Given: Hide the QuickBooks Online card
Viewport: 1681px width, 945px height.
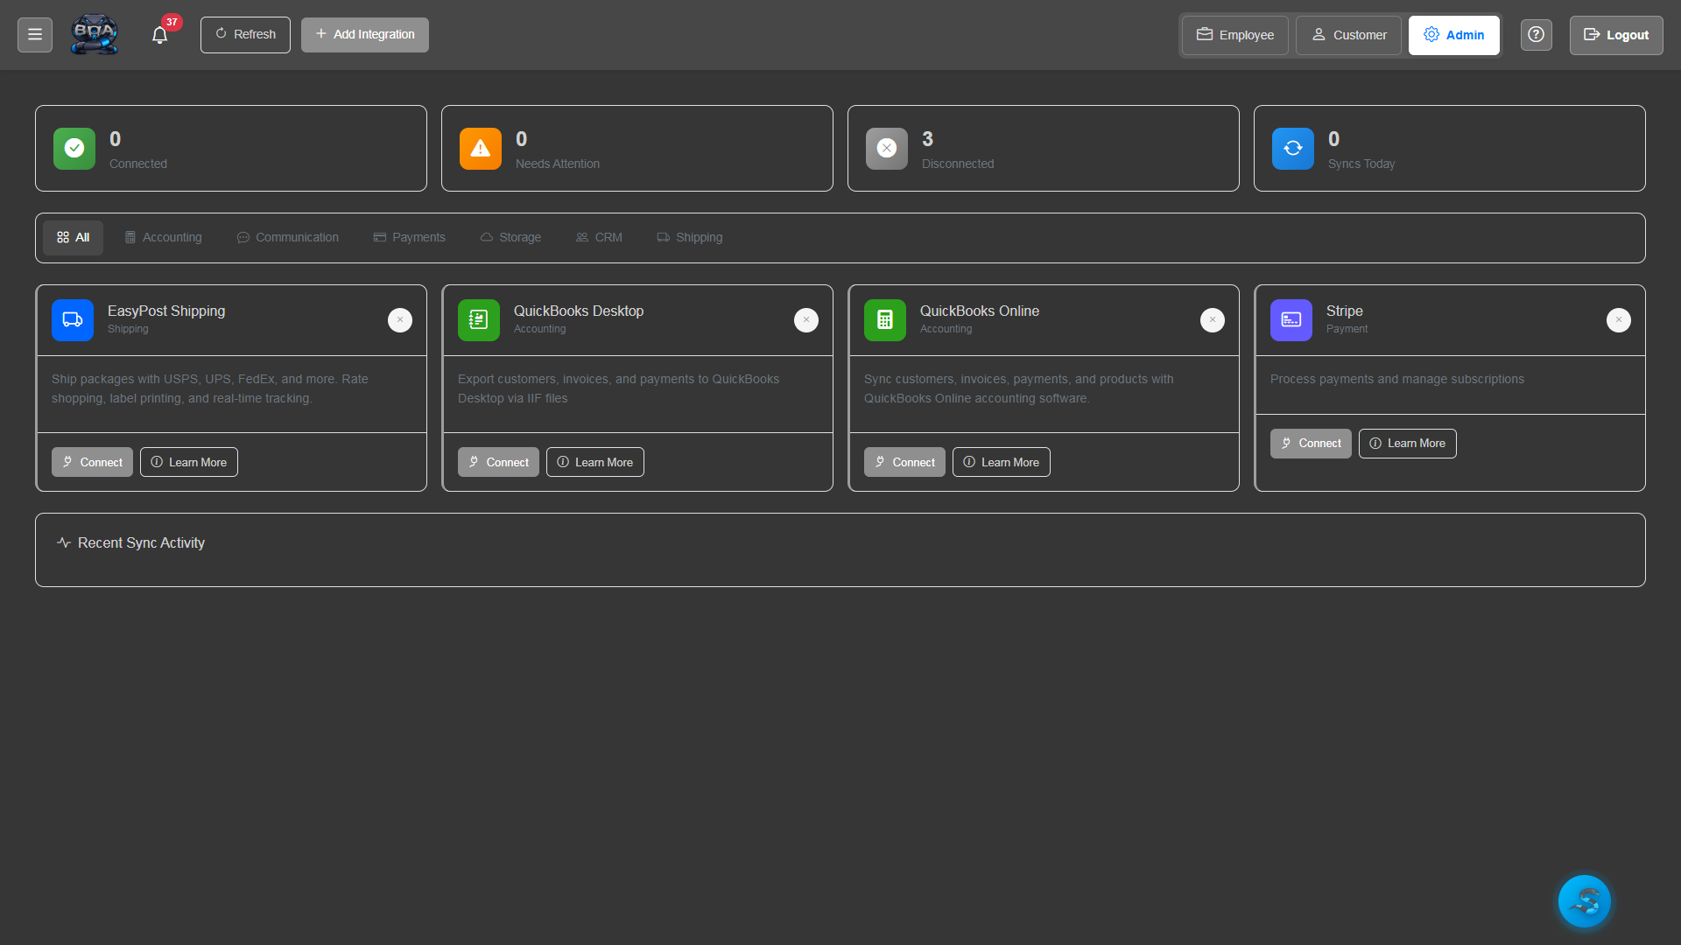Looking at the screenshot, I should point(1212,319).
